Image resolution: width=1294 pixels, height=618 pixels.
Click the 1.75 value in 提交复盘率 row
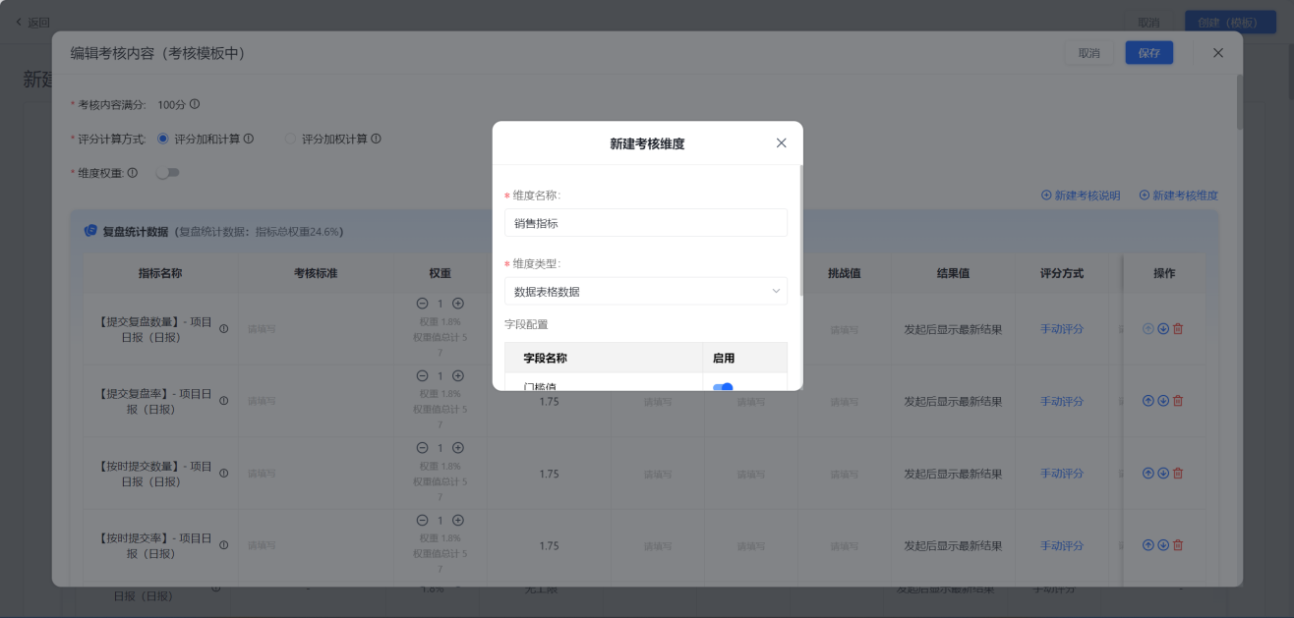pos(549,401)
